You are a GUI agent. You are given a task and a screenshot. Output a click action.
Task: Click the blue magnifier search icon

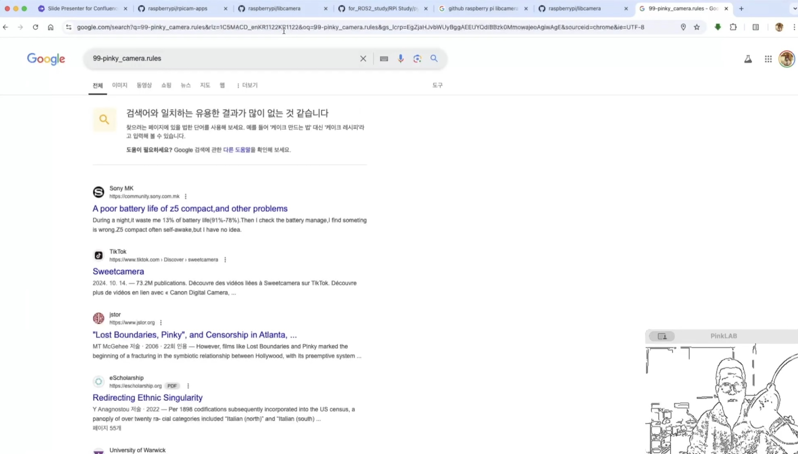coord(434,59)
